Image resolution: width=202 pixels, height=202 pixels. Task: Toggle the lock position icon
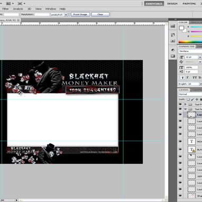tap(197, 99)
